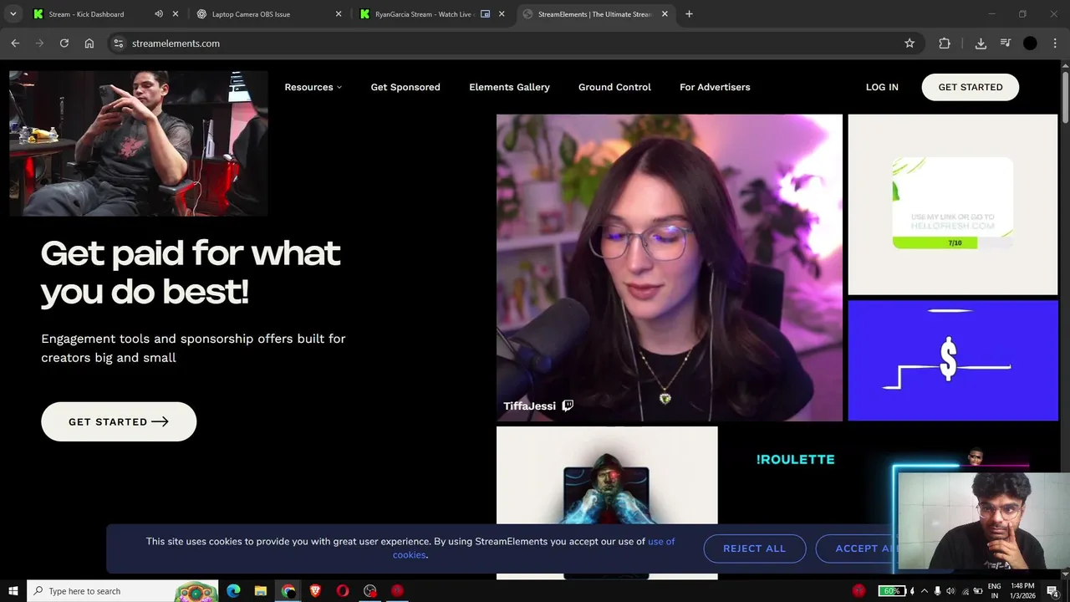The width and height of the screenshot is (1070, 602).
Task: Reject all cookies
Action: click(754, 548)
